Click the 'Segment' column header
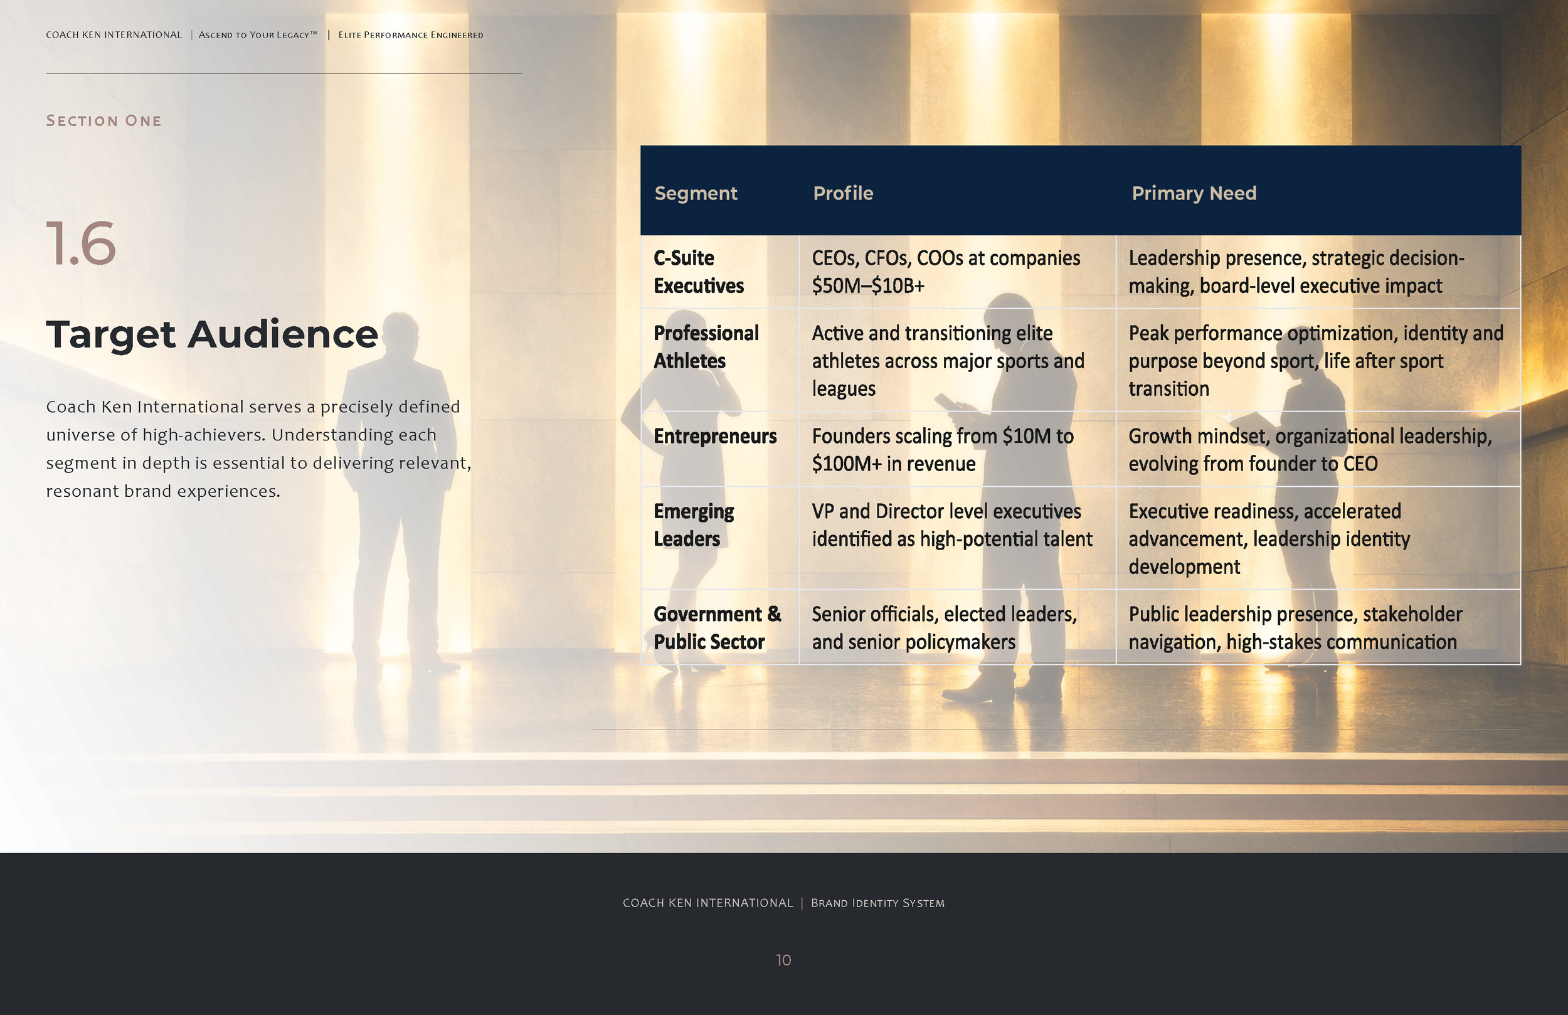The height and width of the screenshot is (1015, 1568). click(x=696, y=193)
